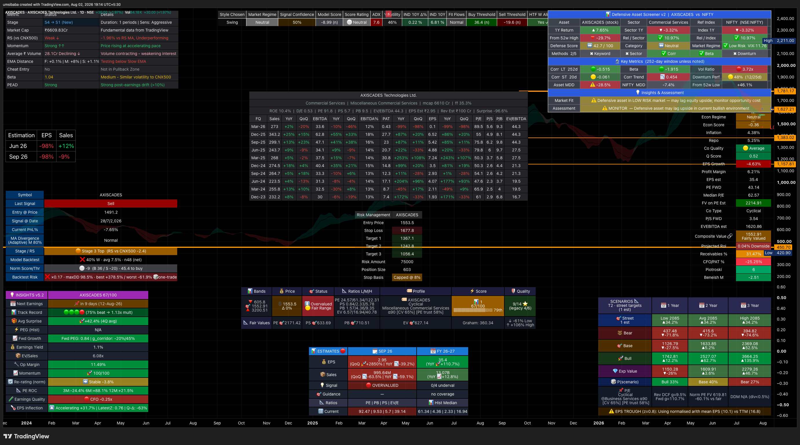Click the triangle ruler icon beside PE ROC
The width and height of the screenshot is (800, 445).
point(19,391)
